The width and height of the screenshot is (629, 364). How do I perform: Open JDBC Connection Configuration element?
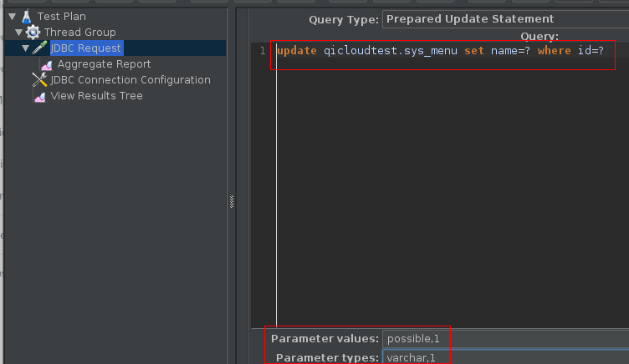pos(130,79)
